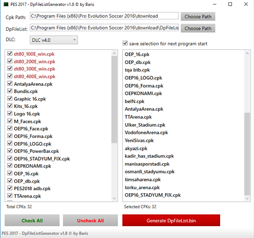Select Ulker_Stadium.cpk entry
The image size is (254, 238).
(x=145, y=125)
